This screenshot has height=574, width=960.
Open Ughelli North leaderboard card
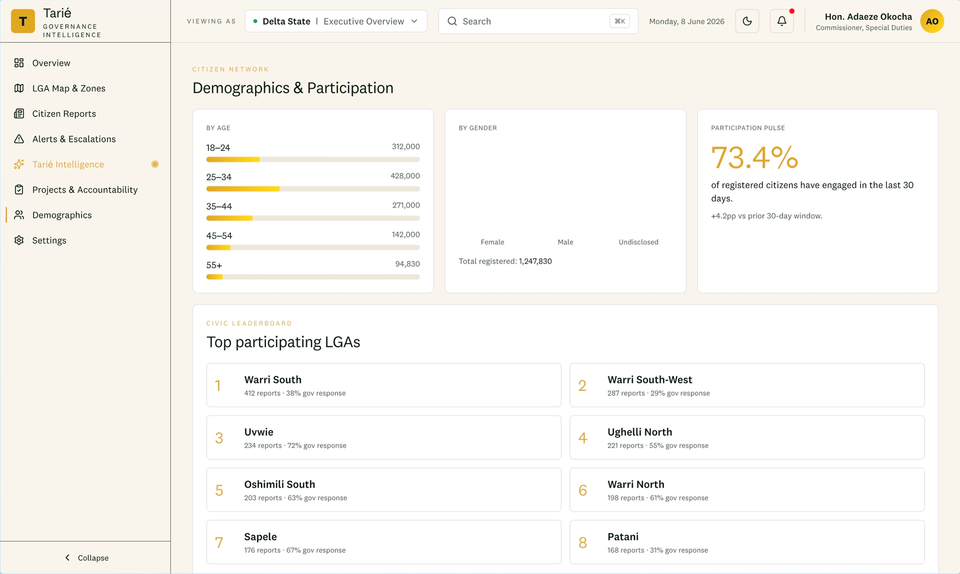pos(747,437)
